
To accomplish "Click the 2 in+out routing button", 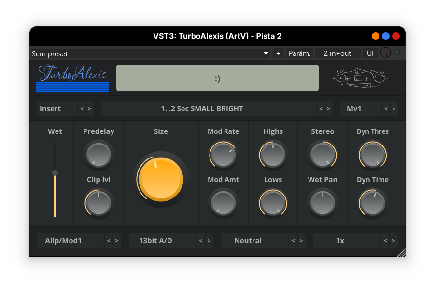I will tap(338, 53).
